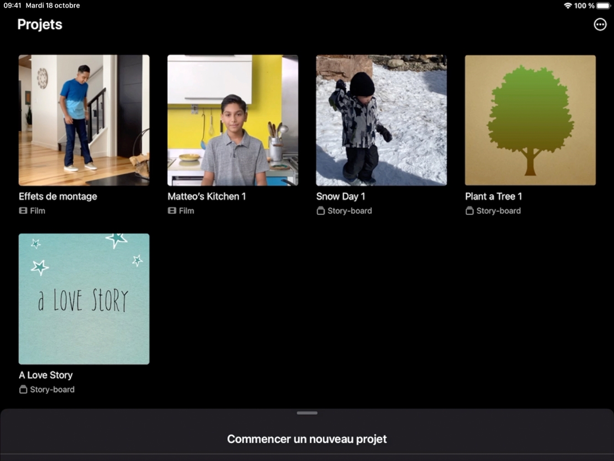Tap the battery indicator in status bar

coord(603,5)
